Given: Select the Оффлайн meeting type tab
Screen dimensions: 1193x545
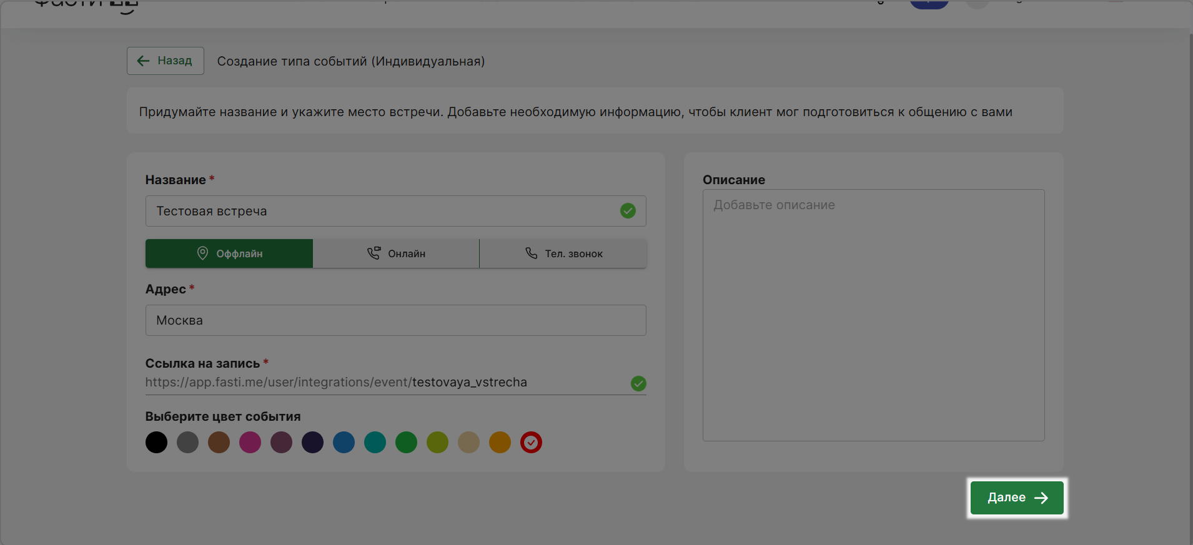Looking at the screenshot, I should (229, 253).
